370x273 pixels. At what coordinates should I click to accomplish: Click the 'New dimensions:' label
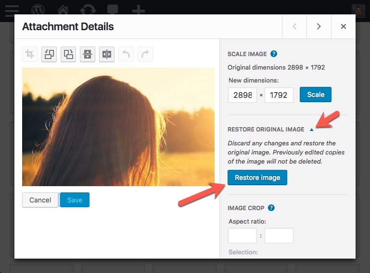(x=254, y=81)
